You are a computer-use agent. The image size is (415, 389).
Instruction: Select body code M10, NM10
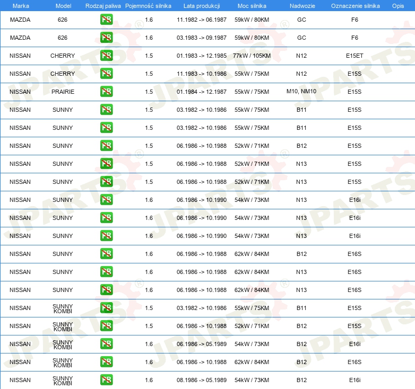tap(301, 92)
